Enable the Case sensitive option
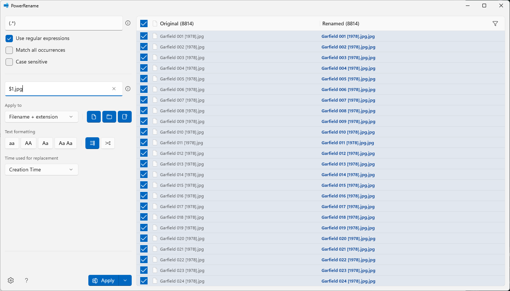 pos(9,62)
